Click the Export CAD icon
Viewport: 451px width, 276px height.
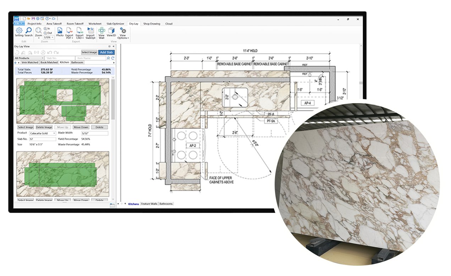tap(79, 31)
